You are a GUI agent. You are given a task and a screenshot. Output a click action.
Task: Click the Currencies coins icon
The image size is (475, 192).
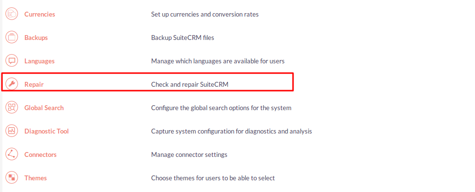click(x=12, y=14)
